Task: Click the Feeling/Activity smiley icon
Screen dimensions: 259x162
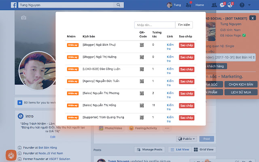Action: point(131,128)
